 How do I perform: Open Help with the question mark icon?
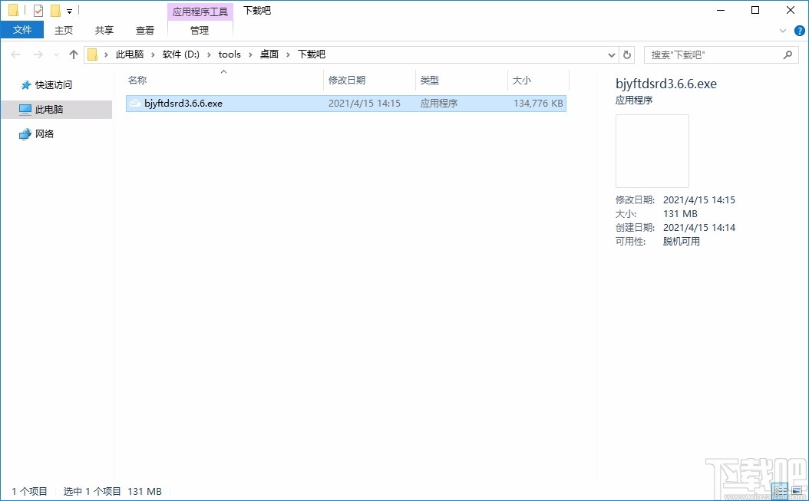pyautogui.click(x=801, y=31)
